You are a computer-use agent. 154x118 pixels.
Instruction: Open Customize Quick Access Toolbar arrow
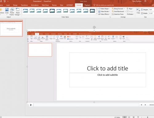(x=8, y=1)
